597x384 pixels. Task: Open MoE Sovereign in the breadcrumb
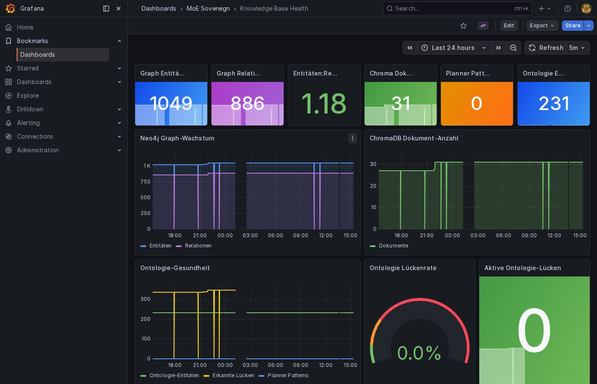208,9
